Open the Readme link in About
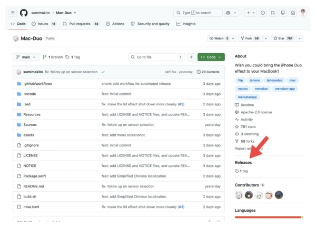316x227 pixels. coord(244,105)
